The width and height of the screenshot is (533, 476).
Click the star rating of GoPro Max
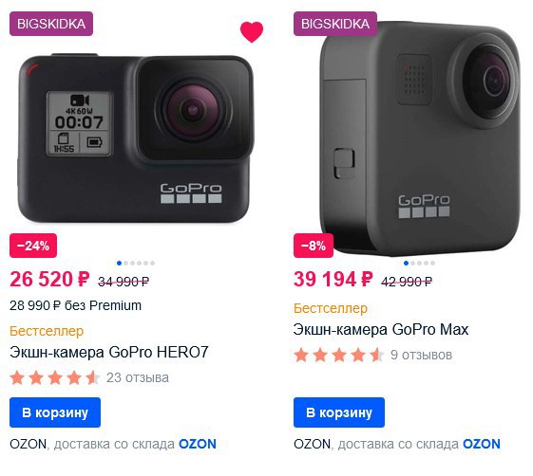(x=339, y=356)
